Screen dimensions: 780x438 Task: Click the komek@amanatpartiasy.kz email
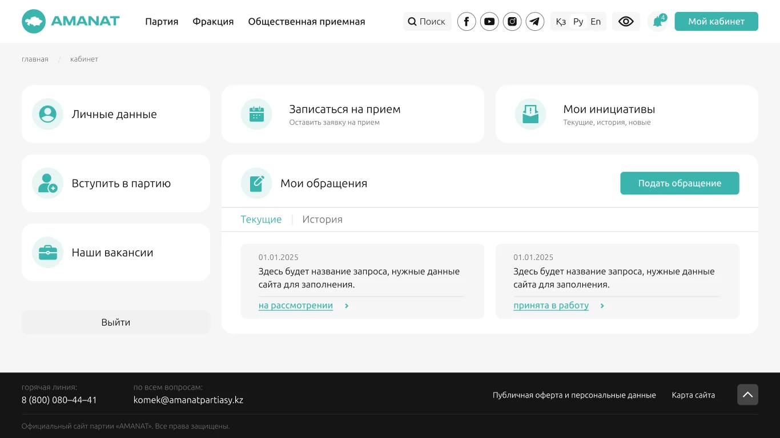188,400
